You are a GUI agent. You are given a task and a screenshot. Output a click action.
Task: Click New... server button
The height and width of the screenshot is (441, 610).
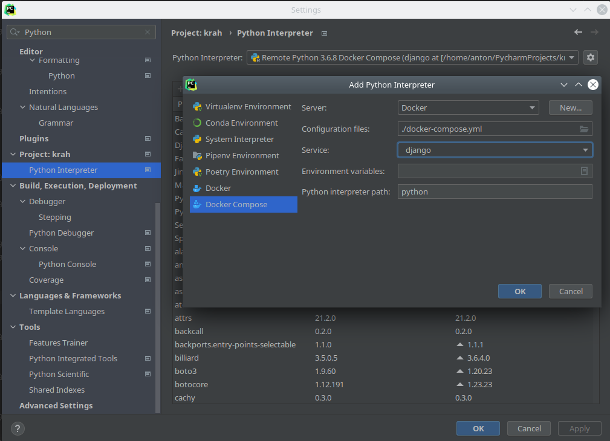[570, 108]
